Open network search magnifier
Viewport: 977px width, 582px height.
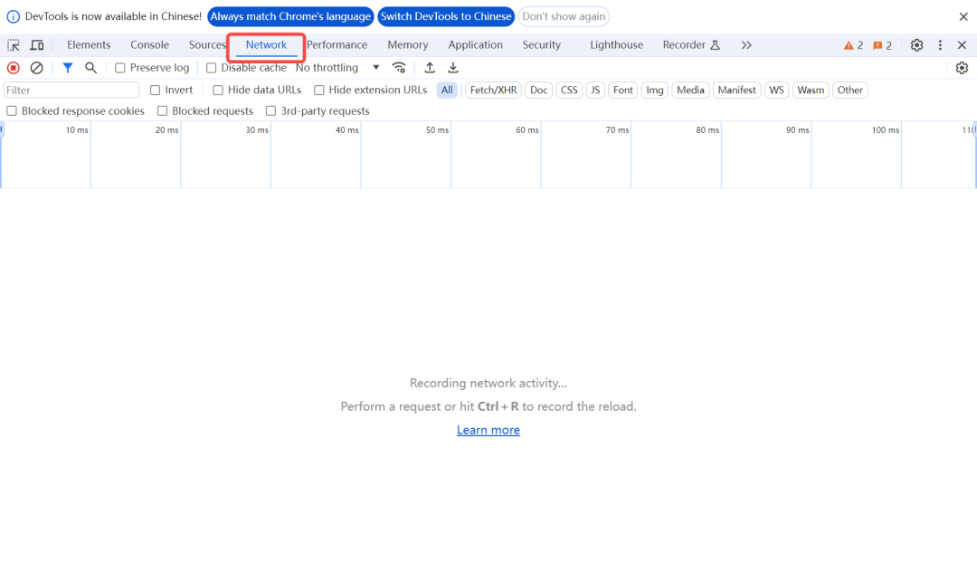[x=90, y=68]
